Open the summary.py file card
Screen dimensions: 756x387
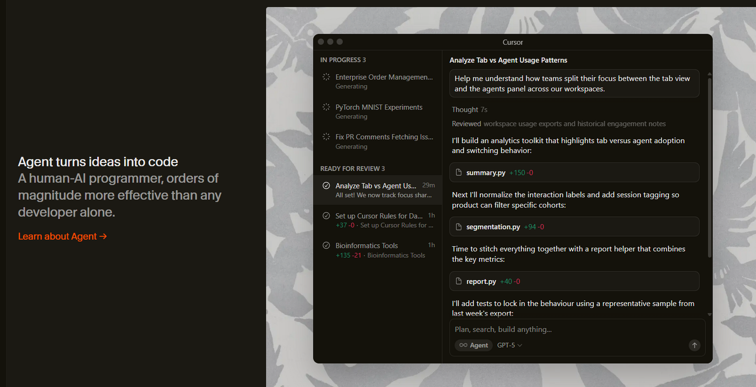pos(574,172)
